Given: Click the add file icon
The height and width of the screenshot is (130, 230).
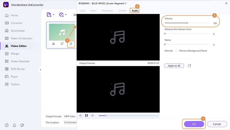Looking at the screenshot, I should [x=49, y=15].
